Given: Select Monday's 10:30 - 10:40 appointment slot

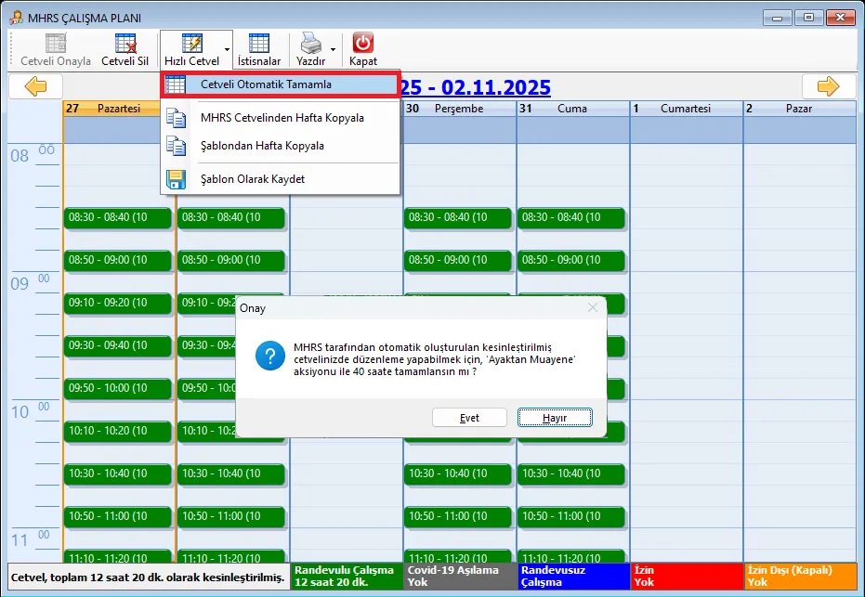Looking at the screenshot, I should [x=117, y=474].
